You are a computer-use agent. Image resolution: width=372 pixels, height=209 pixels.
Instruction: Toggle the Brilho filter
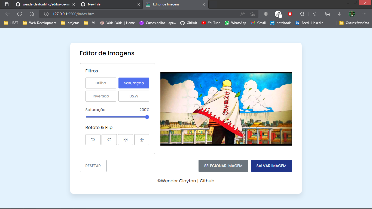101,83
